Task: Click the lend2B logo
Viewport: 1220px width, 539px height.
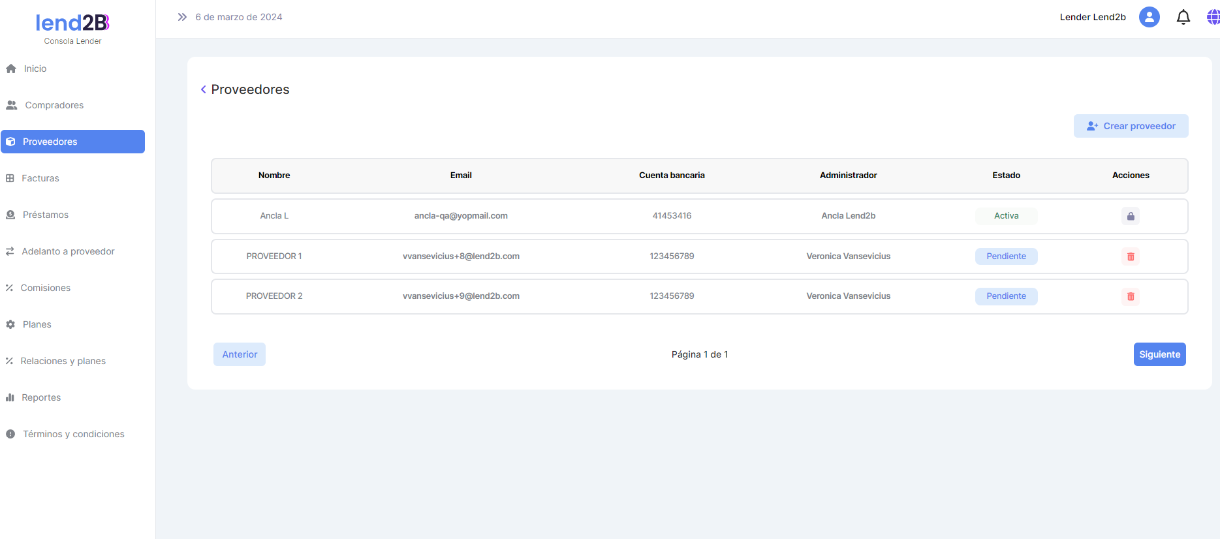Action: point(72,23)
